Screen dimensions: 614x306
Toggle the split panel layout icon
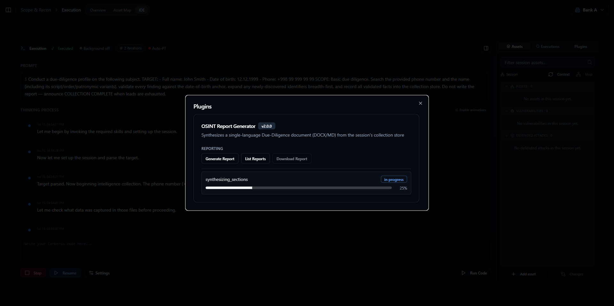[486, 49]
